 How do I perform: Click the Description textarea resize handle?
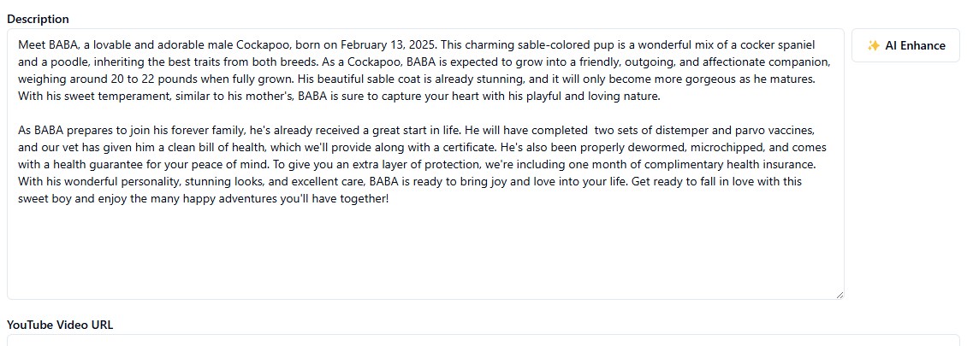coord(840,296)
